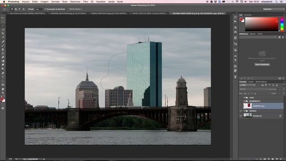Click the hue slider in Color panel

click(x=282, y=24)
